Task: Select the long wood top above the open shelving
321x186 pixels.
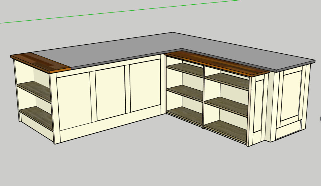Action: tap(216, 63)
